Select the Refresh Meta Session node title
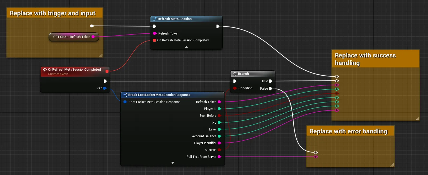Viewport: 428px width, 175px height. click(x=175, y=19)
